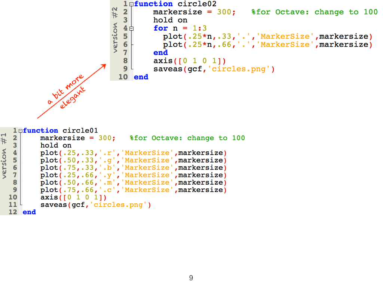Viewport: 383px width, 287px height.
Task: Click line number 12 in circle01 code
Action: pyautogui.click(x=13, y=212)
